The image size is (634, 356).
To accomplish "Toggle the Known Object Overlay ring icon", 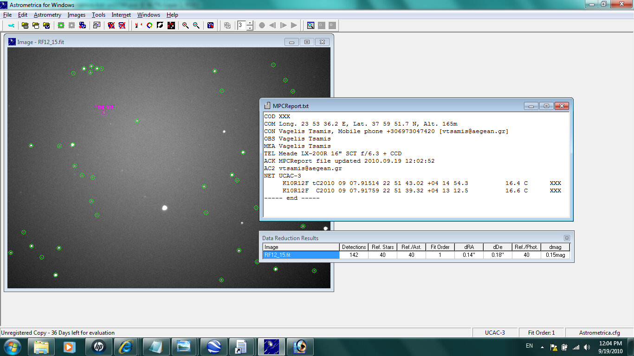I will click(x=149, y=25).
